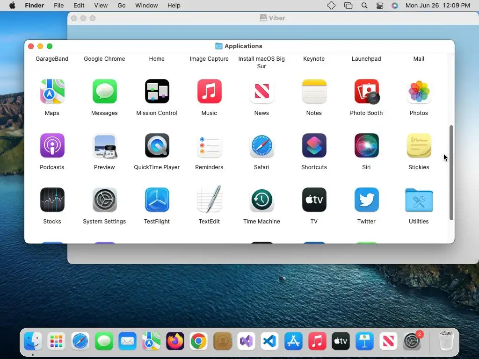The width and height of the screenshot is (479, 359).
Task: Open the Preview app icon
Action: point(104,146)
